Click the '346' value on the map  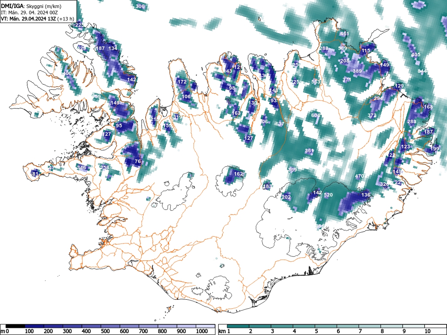click(x=82, y=167)
